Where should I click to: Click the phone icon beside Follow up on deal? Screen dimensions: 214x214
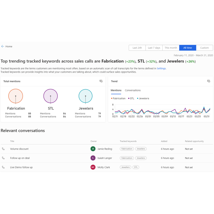pos(3,158)
